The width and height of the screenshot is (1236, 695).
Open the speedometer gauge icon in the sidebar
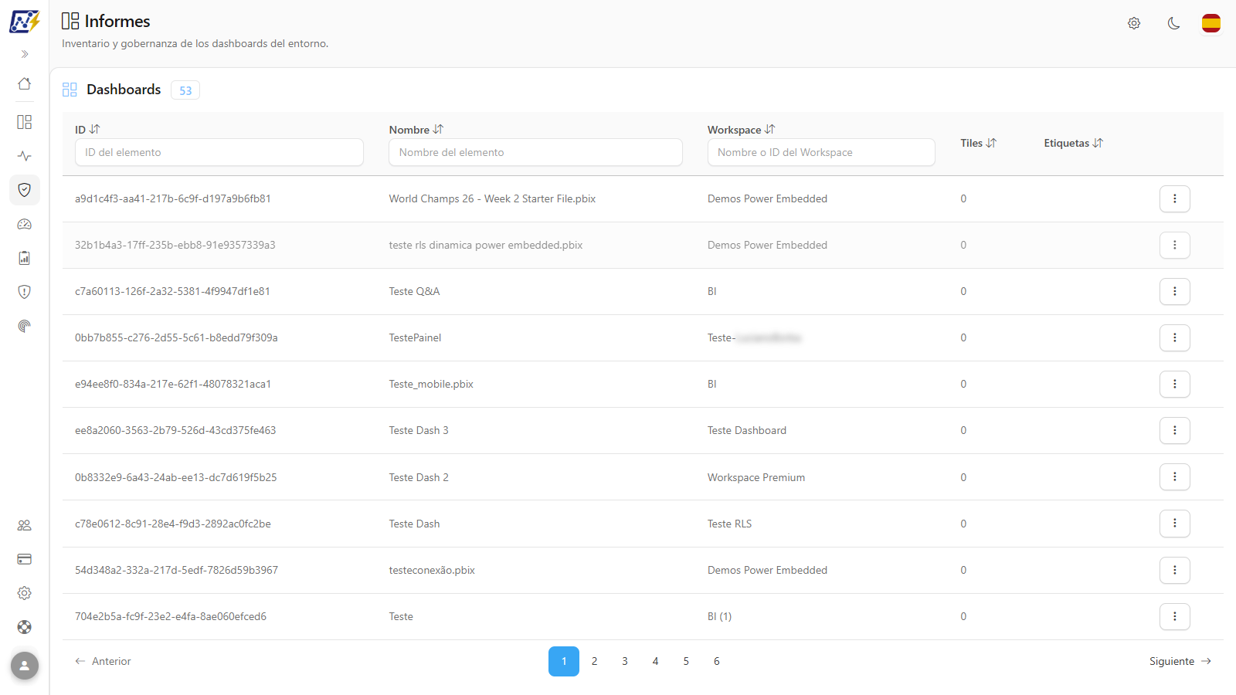pyautogui.click(x=25, y=224)
